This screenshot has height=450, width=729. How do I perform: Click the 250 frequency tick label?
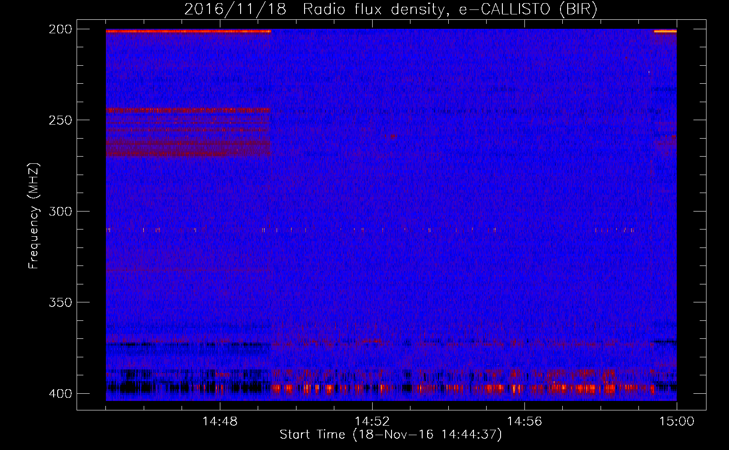(x=60, y=120)
